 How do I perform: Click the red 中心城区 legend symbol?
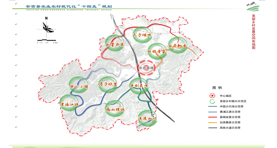tap(212, 96)
